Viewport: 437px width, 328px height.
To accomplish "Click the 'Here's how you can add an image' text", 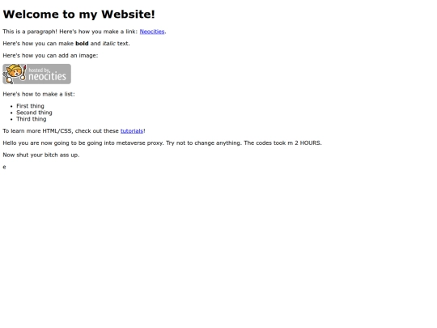I will point(50,56).
